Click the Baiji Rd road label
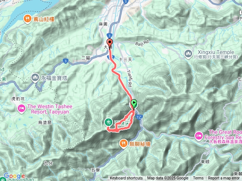This screenshot has width=242, height=181. (142, 43)
